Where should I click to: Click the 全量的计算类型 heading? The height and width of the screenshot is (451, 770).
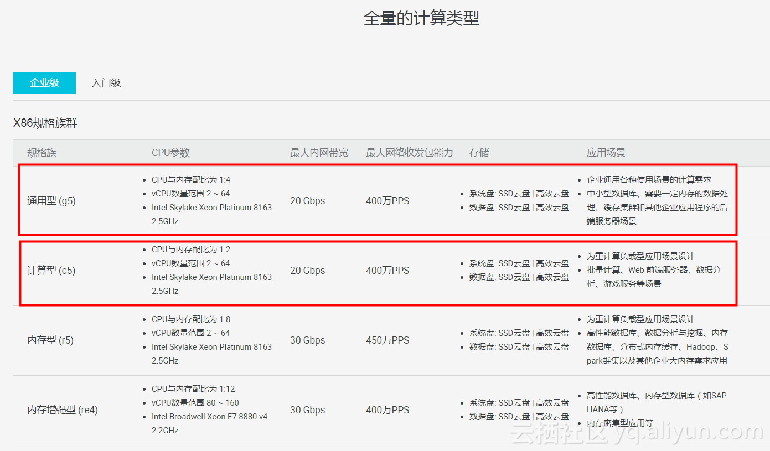[x=421, y=18]
